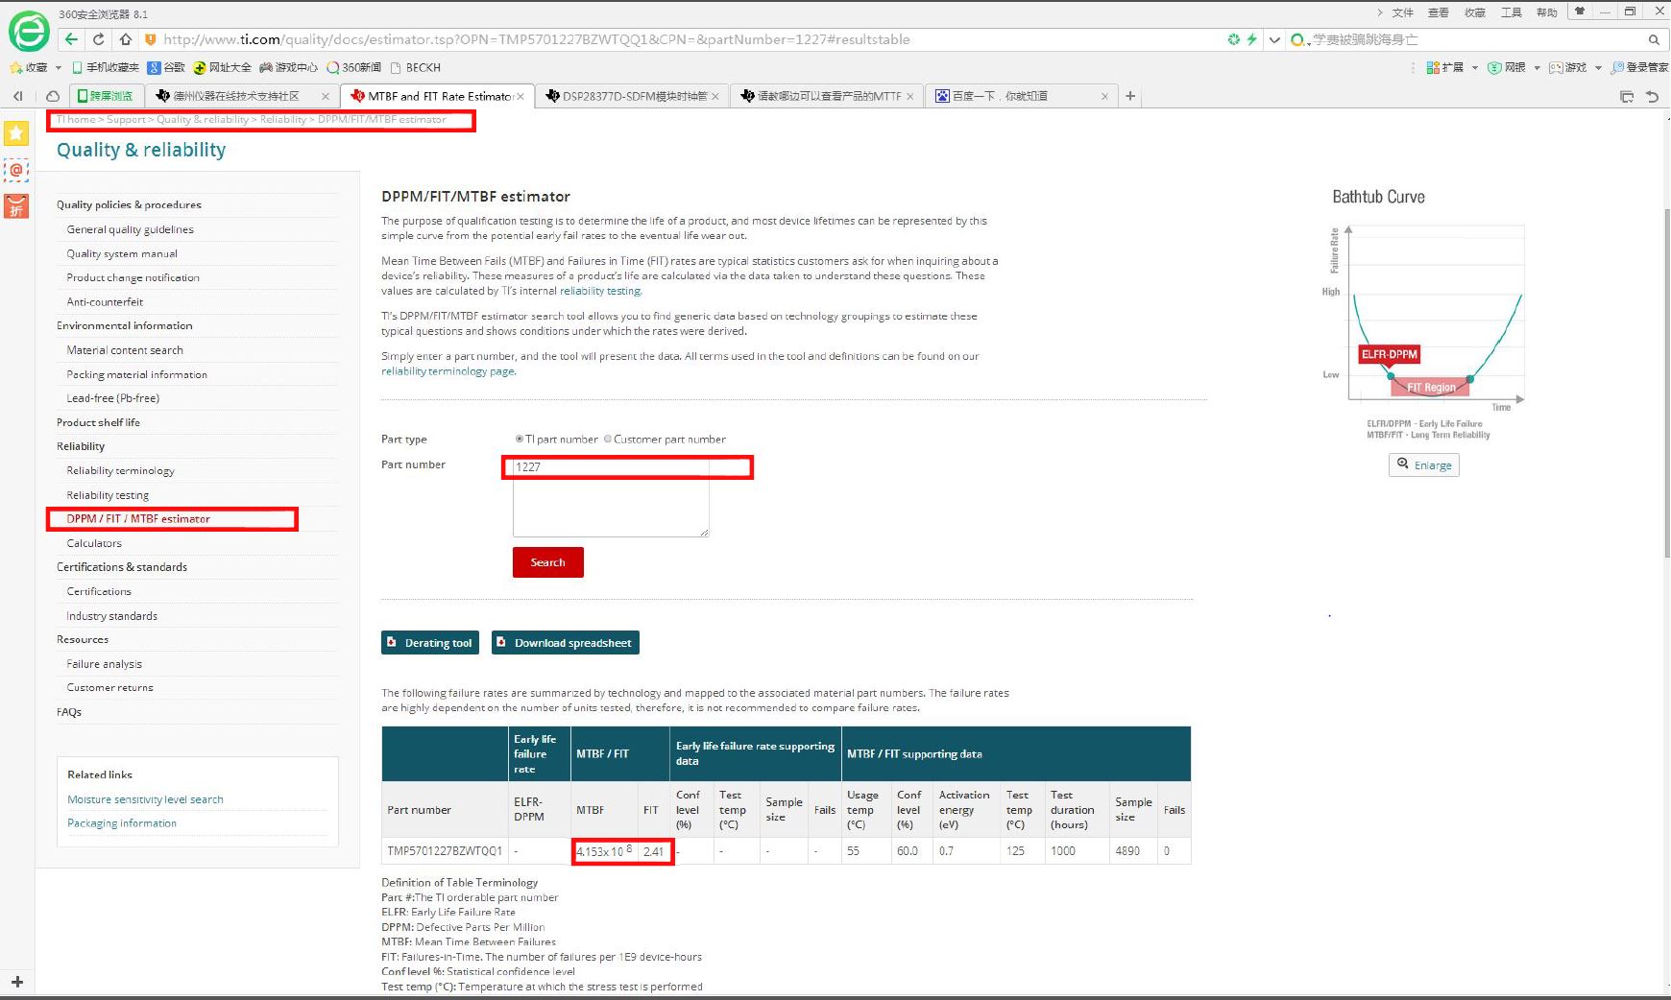Open the 游戏 games toolbar icon
The height and width of the screenshot is (1000, 1671).
pyautogui.click(x=1567, y=67)
